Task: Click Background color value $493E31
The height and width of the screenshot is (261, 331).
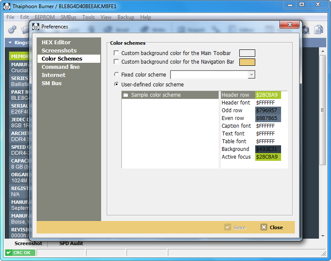Action: (x=268, y=149)
